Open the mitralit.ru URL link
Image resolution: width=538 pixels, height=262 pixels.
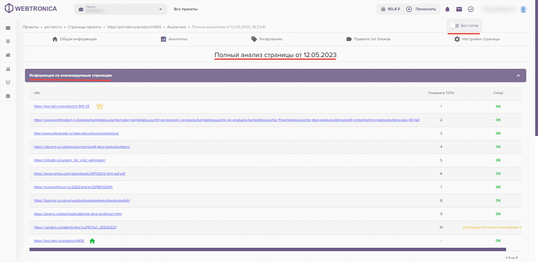point(70,160)
